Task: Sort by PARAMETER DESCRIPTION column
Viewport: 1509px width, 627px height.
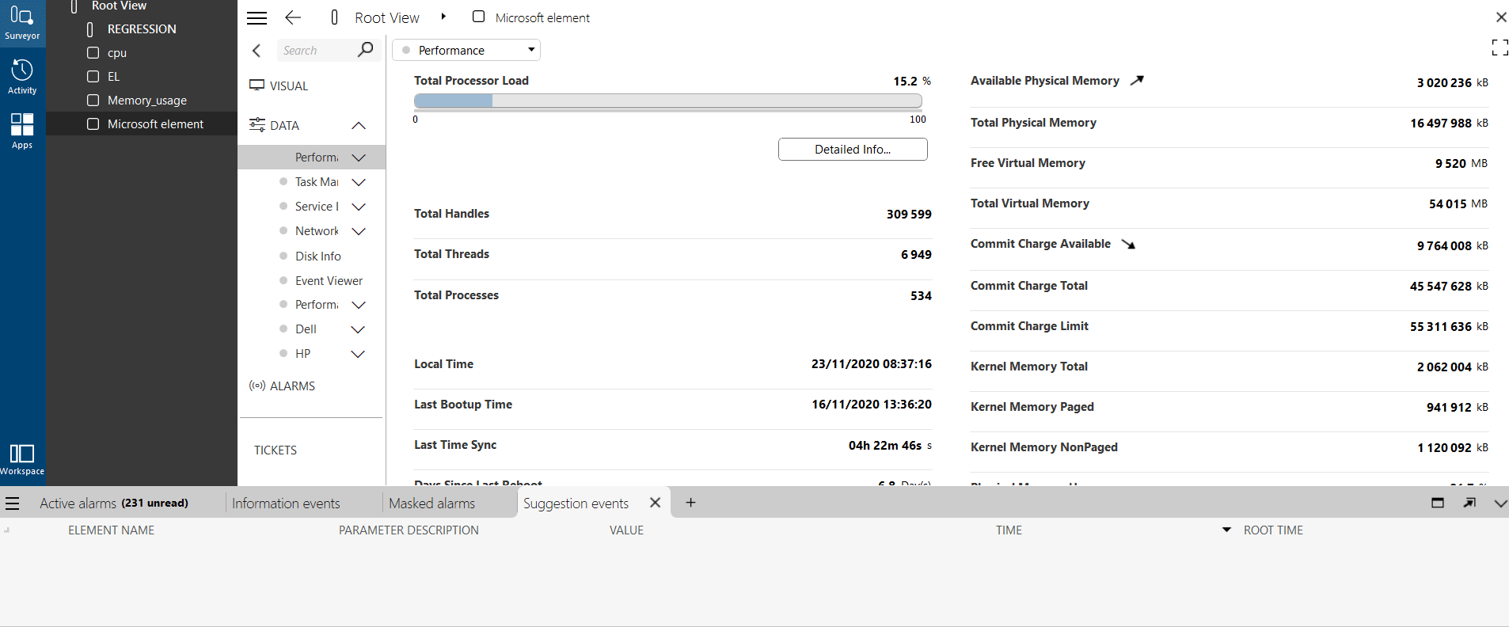Action: point(409,530)
